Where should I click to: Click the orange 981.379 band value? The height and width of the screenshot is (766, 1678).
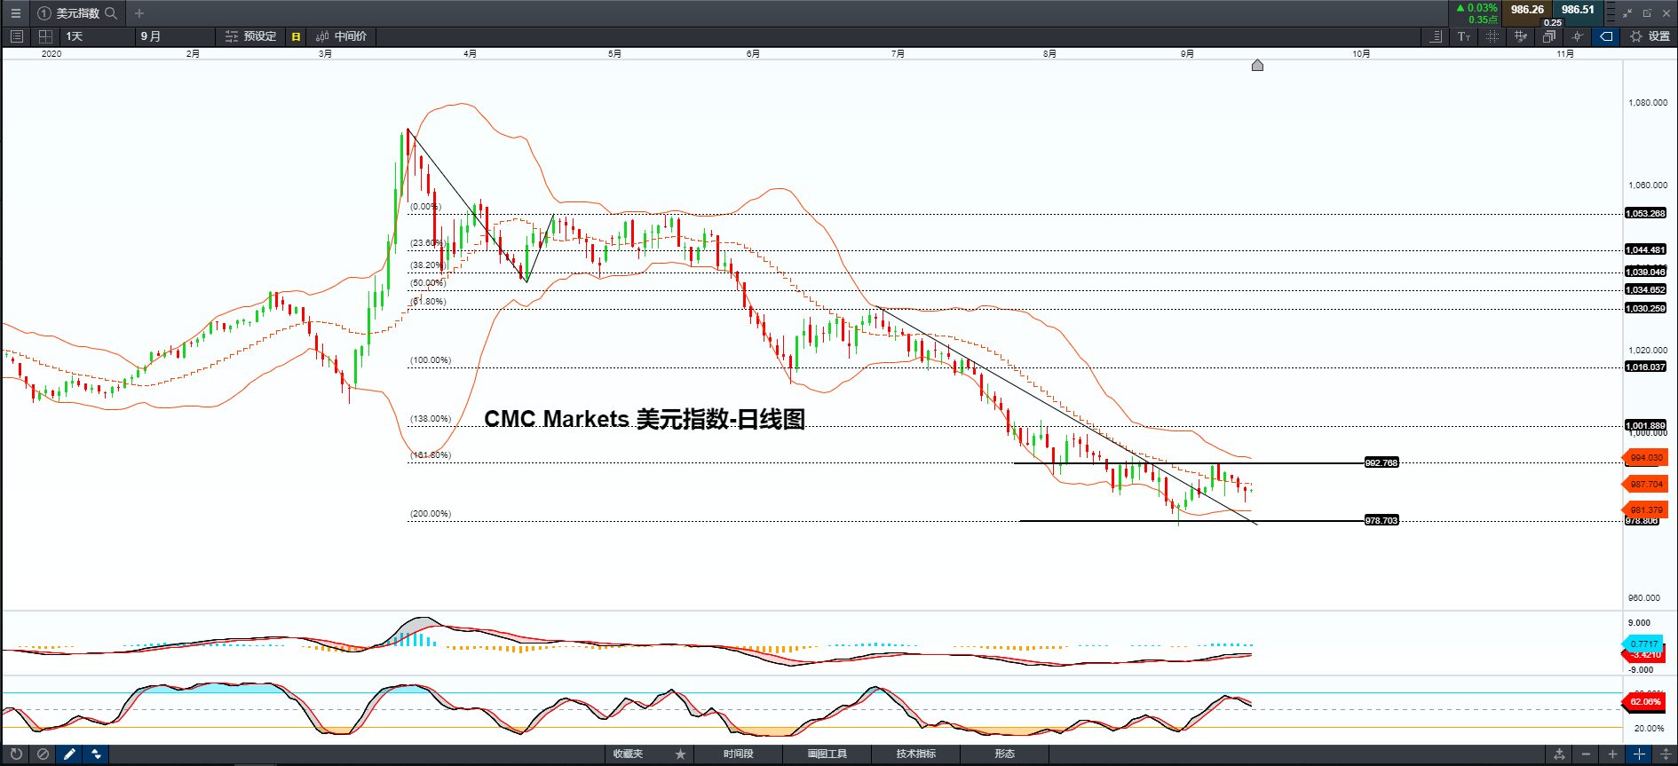point(1645,509)
